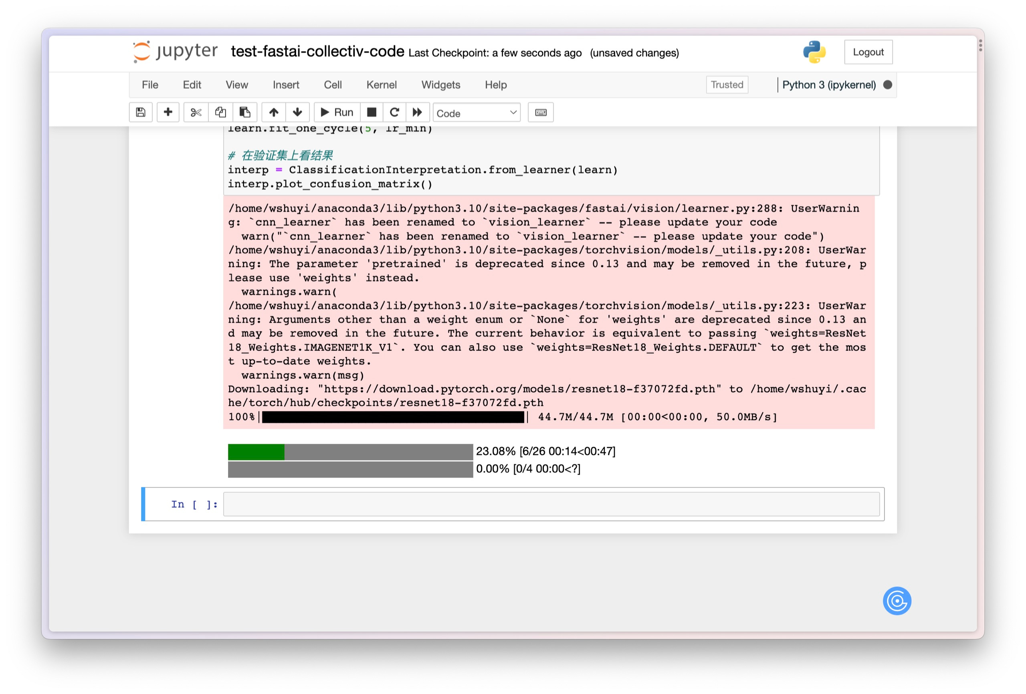The height and width of the screenshot is (694, 1026).
Task: Interrupt the running kernel
Action: click(371, 112)
